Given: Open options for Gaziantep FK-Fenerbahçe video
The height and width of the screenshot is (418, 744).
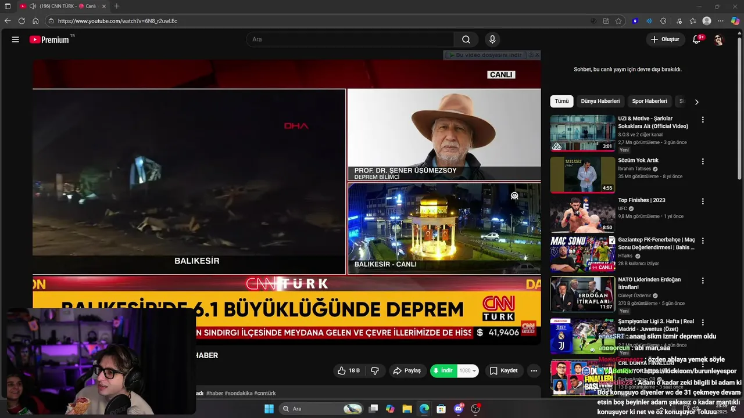Looking at the screenshot, I should tap(703, 240).
